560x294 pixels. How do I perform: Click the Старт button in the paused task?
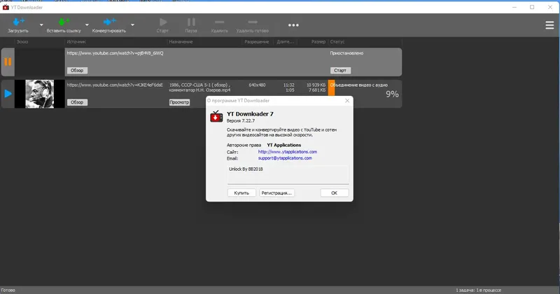340,71
